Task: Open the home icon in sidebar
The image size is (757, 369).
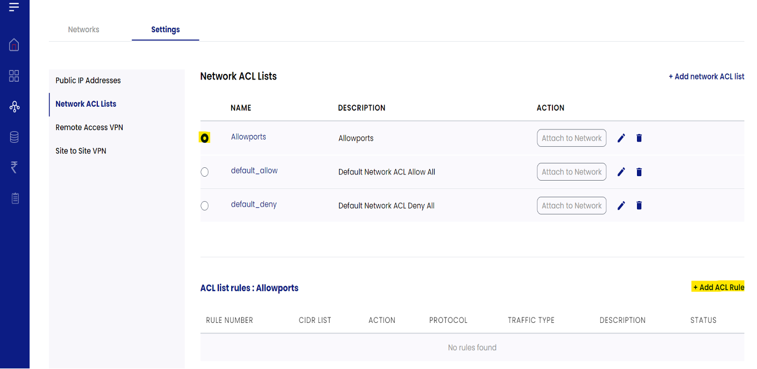Action: coord(14,45)
